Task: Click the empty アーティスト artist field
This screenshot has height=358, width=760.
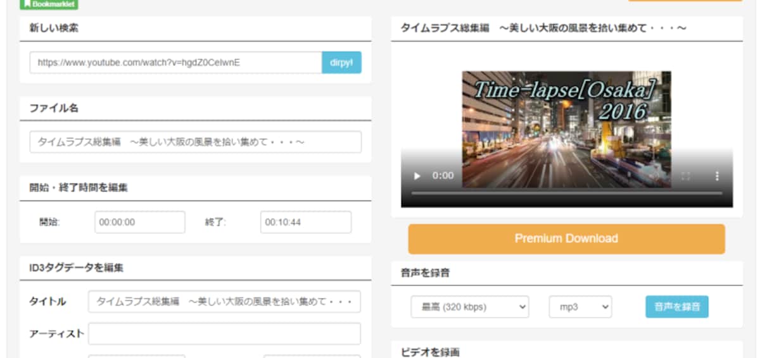Action: tap(224, 333)
